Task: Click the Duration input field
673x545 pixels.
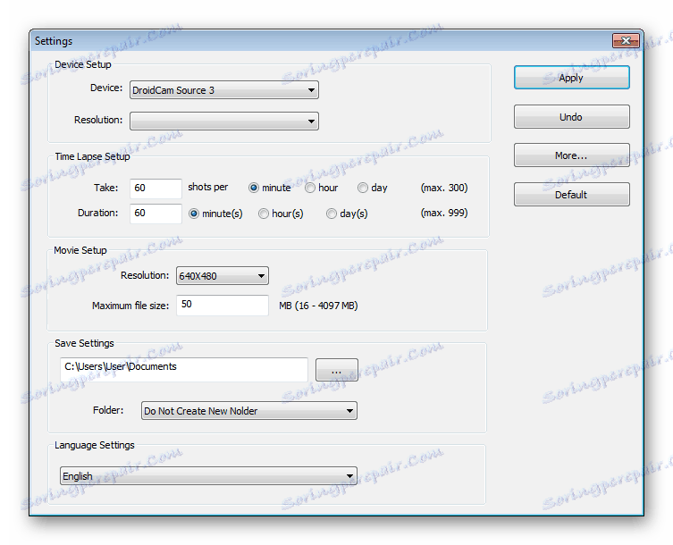Action: pos(156,214)
